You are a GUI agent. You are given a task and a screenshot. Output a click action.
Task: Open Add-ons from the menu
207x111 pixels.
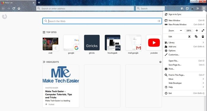185,47
